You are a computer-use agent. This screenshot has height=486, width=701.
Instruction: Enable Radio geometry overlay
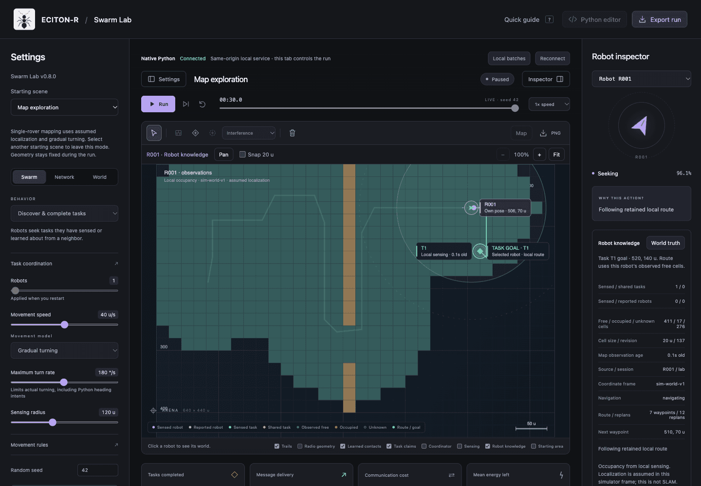(x=300, y=446)
